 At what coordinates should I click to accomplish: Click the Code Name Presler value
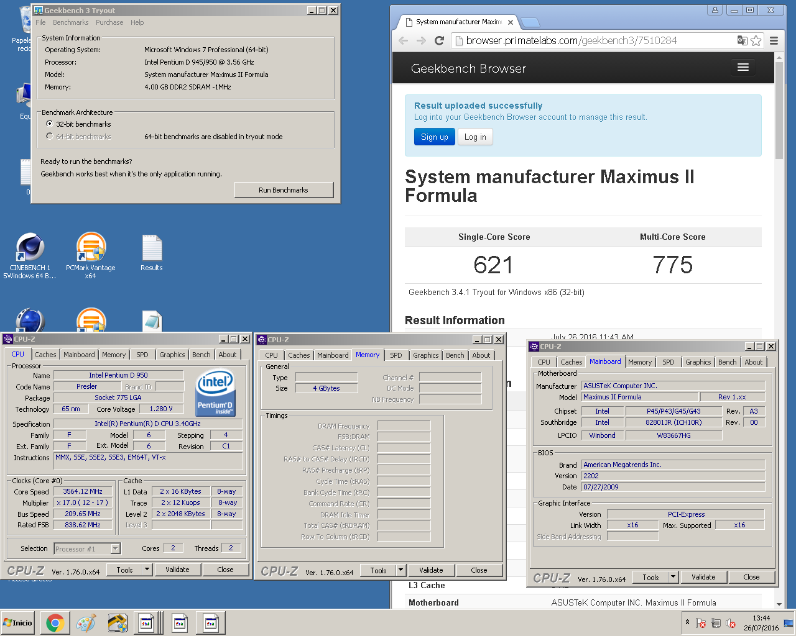point(87,386)
